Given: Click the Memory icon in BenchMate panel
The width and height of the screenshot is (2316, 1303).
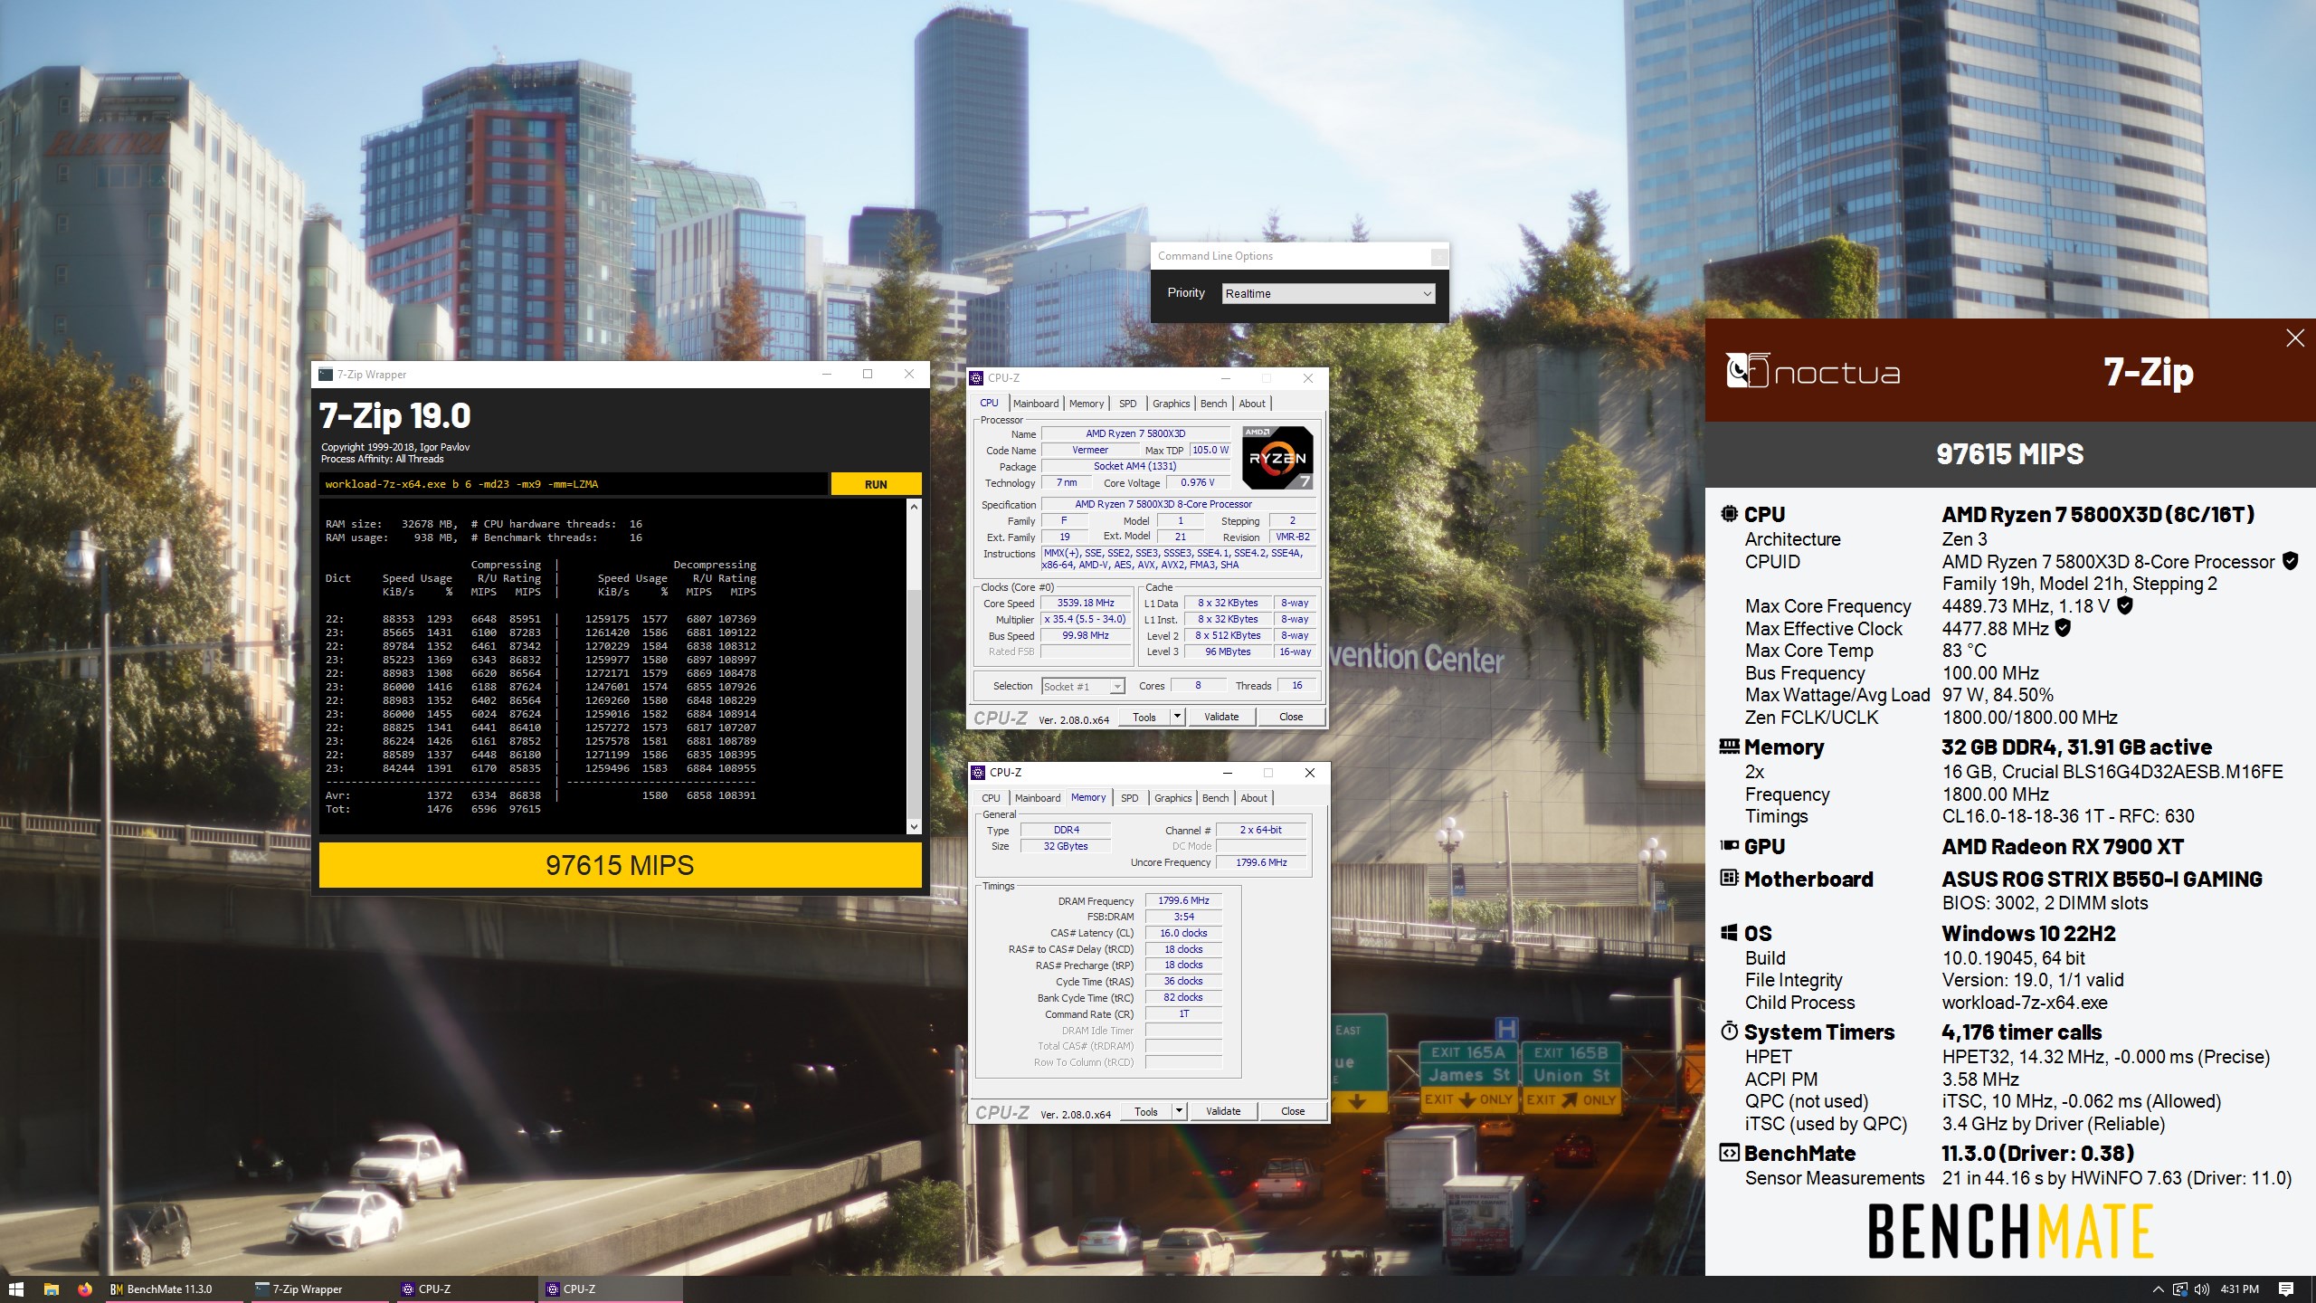Looking at the screenshot, I should tap(1729, 747).
